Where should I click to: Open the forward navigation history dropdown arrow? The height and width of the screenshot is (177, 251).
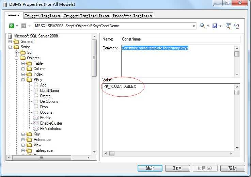[29, 26]
